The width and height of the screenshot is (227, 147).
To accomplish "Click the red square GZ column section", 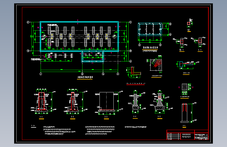I will (189, 23).
